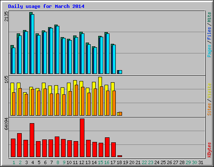The height and width of the screenshot is (167, 214).
Task: Click the cyan pages bar for day 14
Action: pyautogui.click(x=95, y=61)
